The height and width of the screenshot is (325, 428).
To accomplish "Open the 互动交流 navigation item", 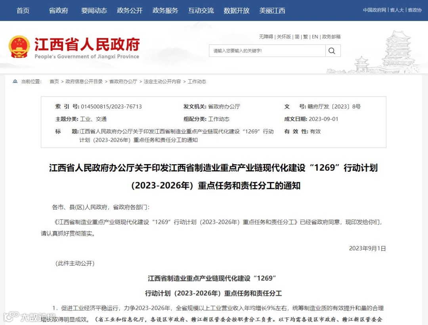I will [x=201, y=11].
